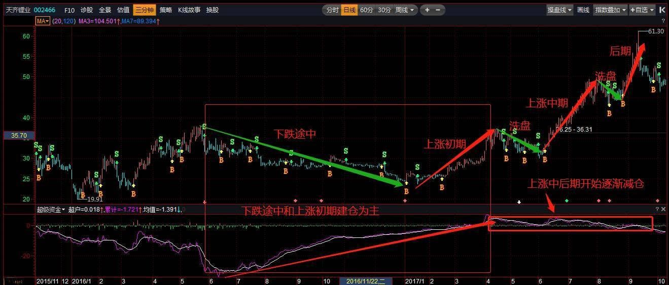Expand the 指数叠加 index overlay dropdown
The height and width of the screenshot is (285, 669).
point(610,10)
